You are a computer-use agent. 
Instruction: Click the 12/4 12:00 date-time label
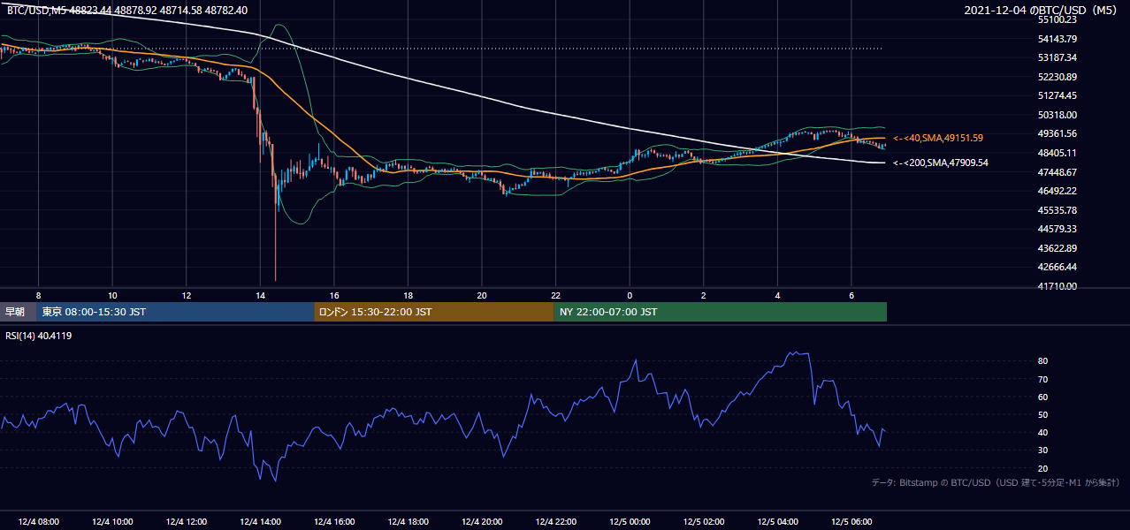click(186, 522)
